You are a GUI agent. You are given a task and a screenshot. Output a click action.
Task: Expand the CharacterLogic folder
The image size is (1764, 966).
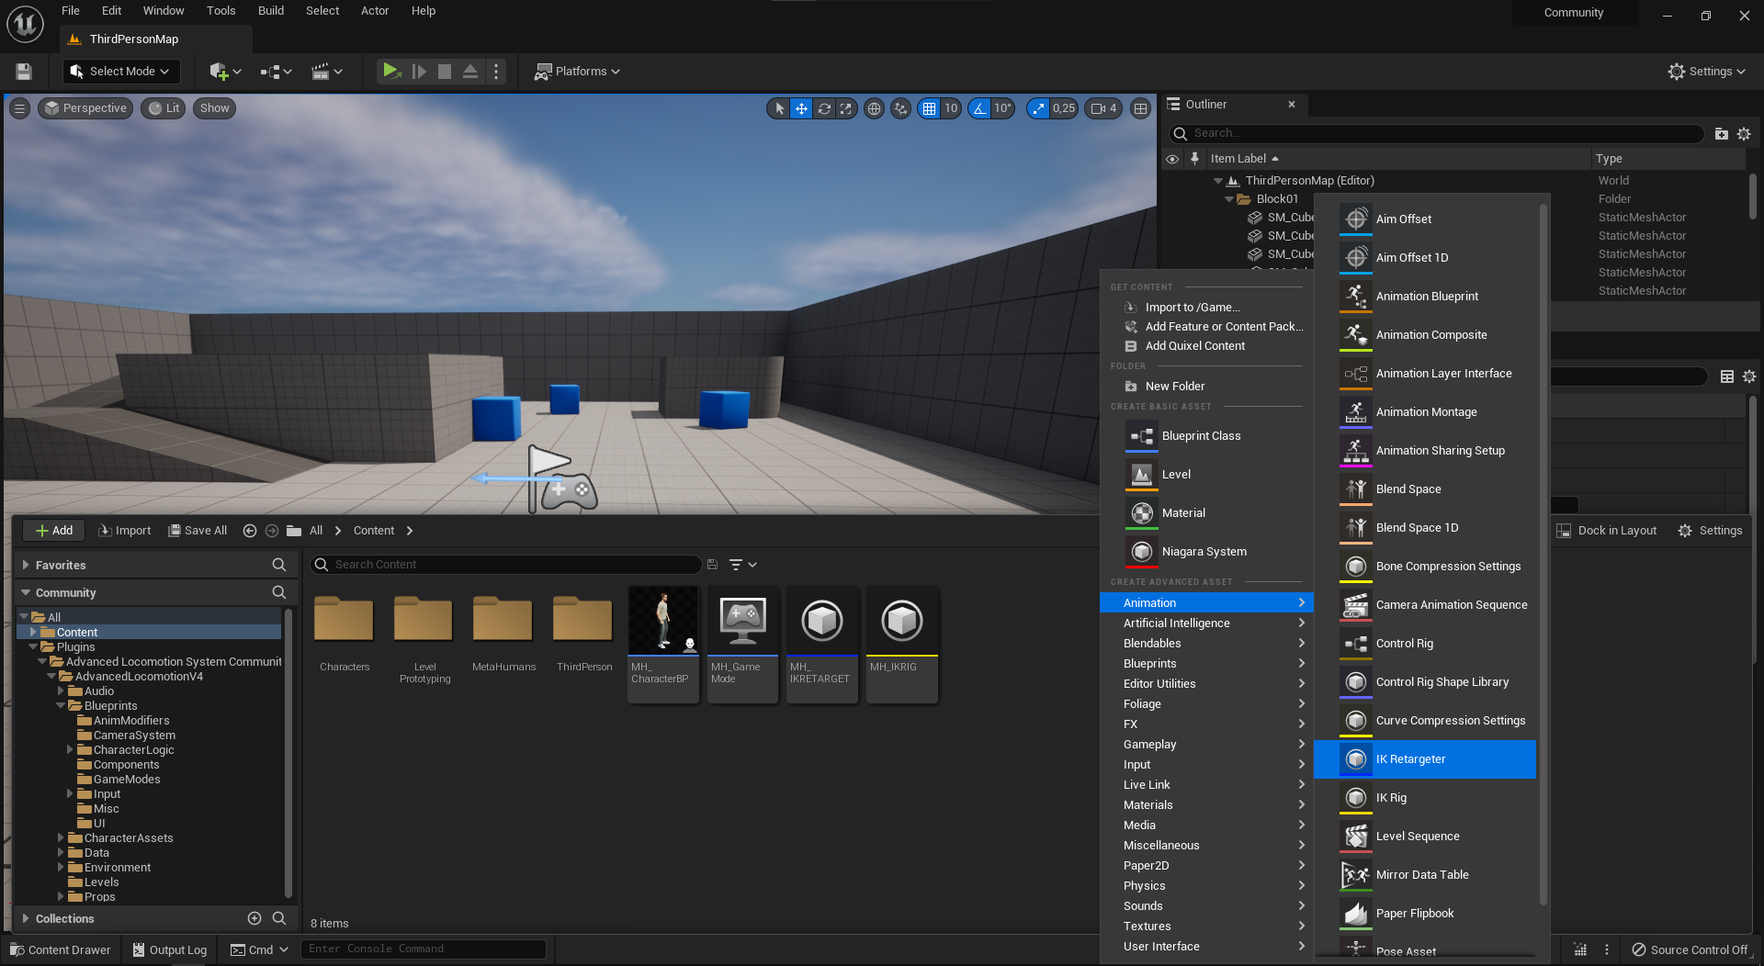point(70,750)
